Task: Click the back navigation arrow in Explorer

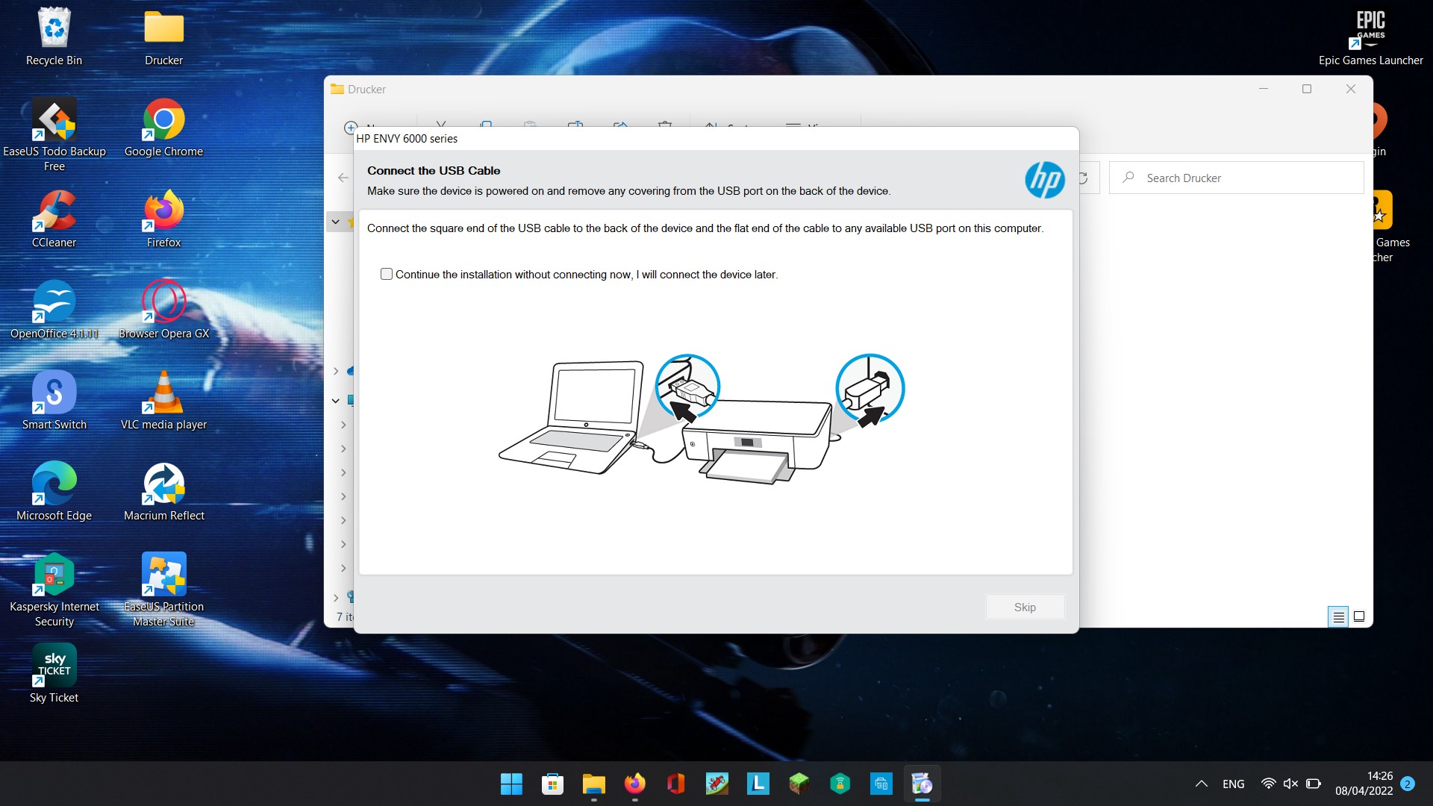Action: pos(343,178)
